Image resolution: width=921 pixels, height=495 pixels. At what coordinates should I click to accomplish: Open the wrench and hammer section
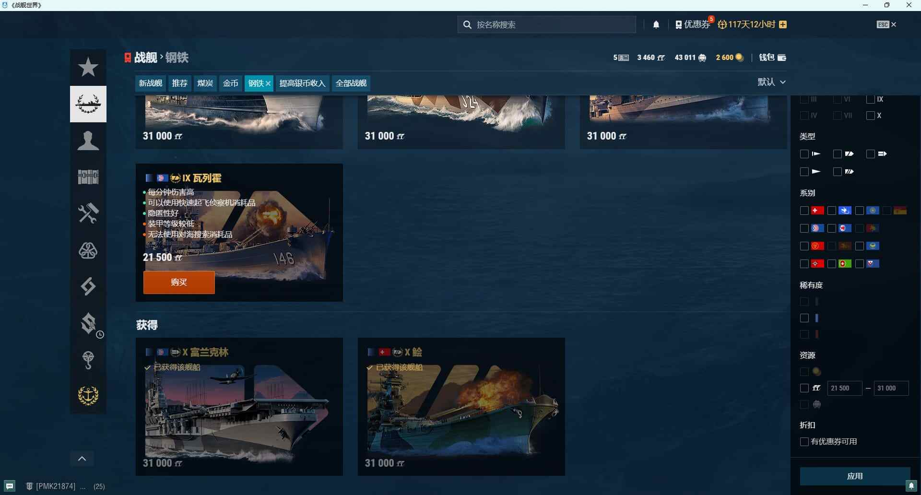tap(88, 213)
